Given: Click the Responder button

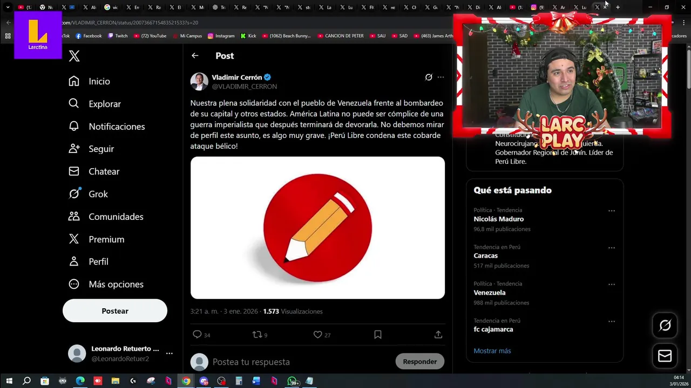Looking at the screenshot, I should [419, 362].
